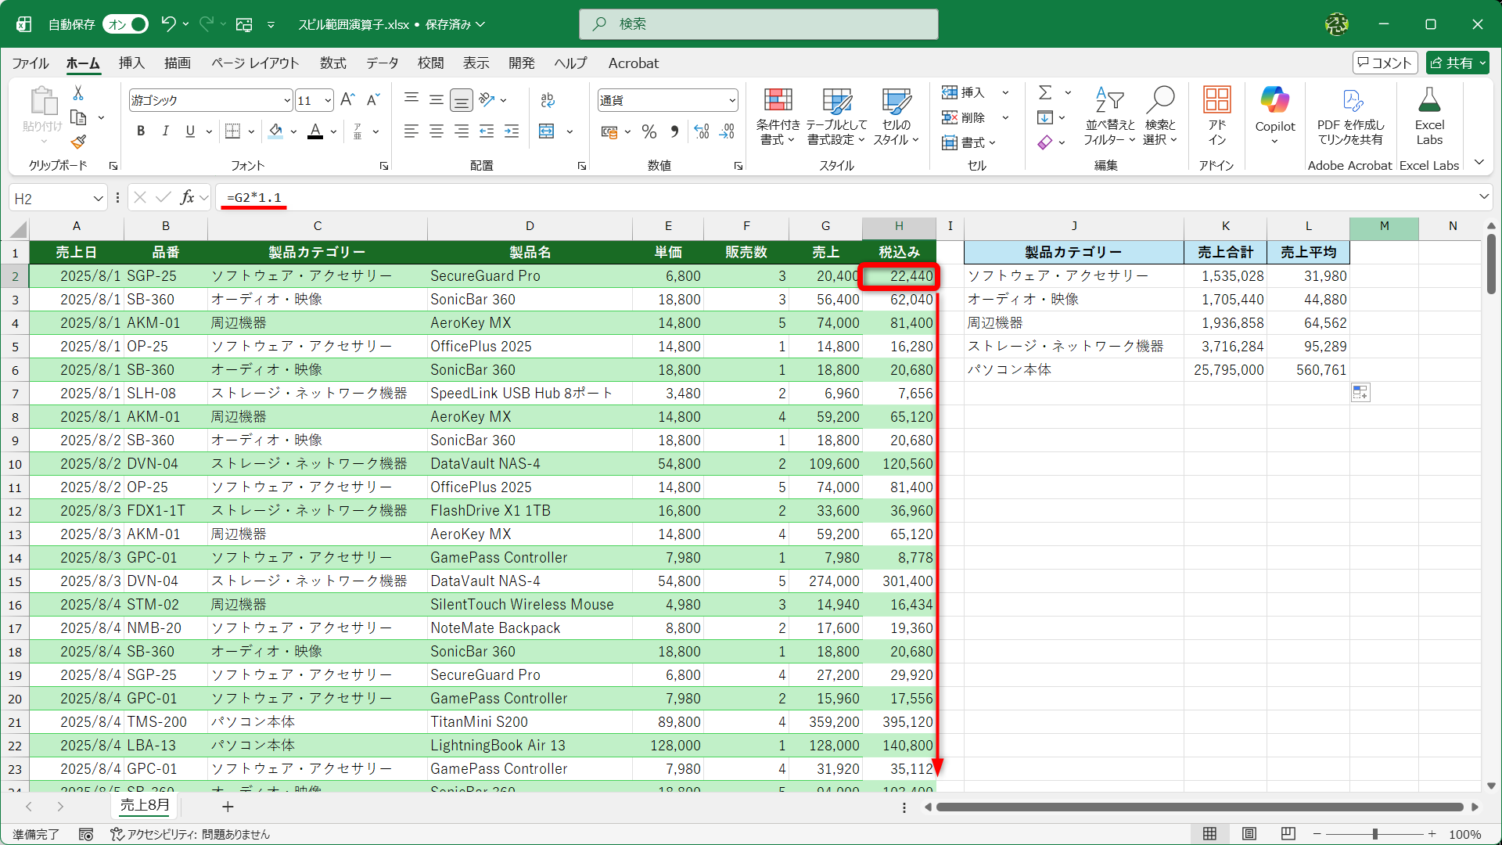
Task: Click the コメント (Comments) button
Action: (x=1384, y=63)
